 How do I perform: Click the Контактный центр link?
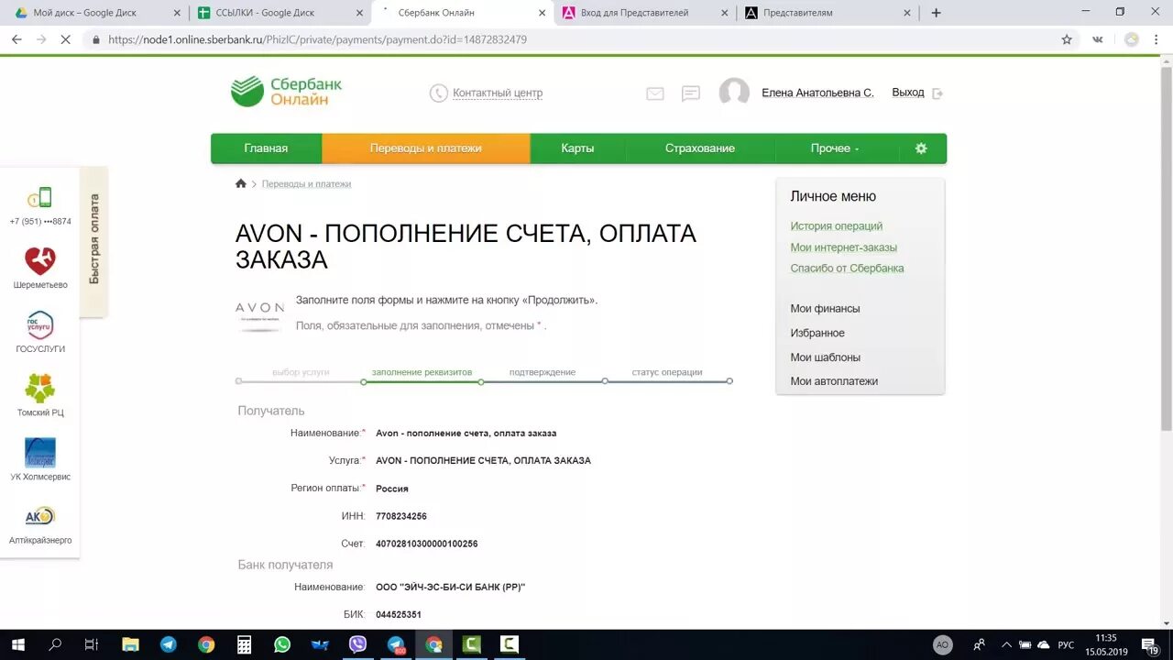click(x=498, y=93)
